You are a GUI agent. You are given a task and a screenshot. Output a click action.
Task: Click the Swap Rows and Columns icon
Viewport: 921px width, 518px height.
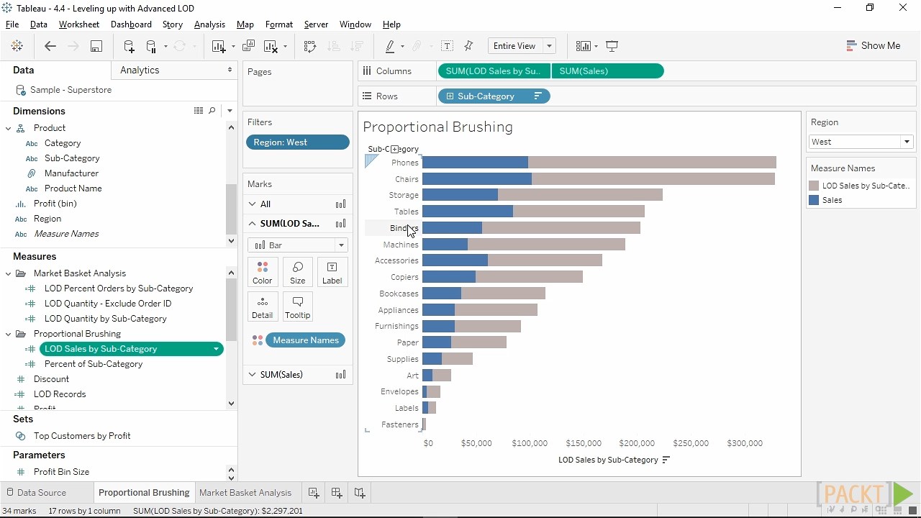(310, 46)
